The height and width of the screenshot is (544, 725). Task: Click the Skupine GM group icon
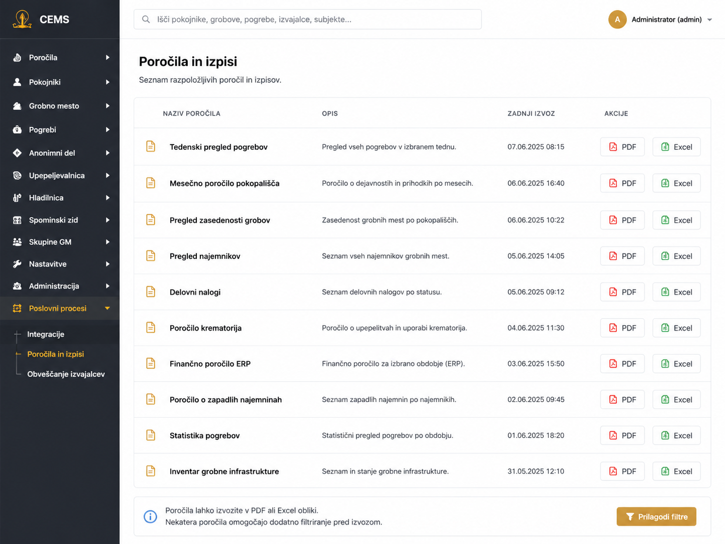[x=17, y=242]
